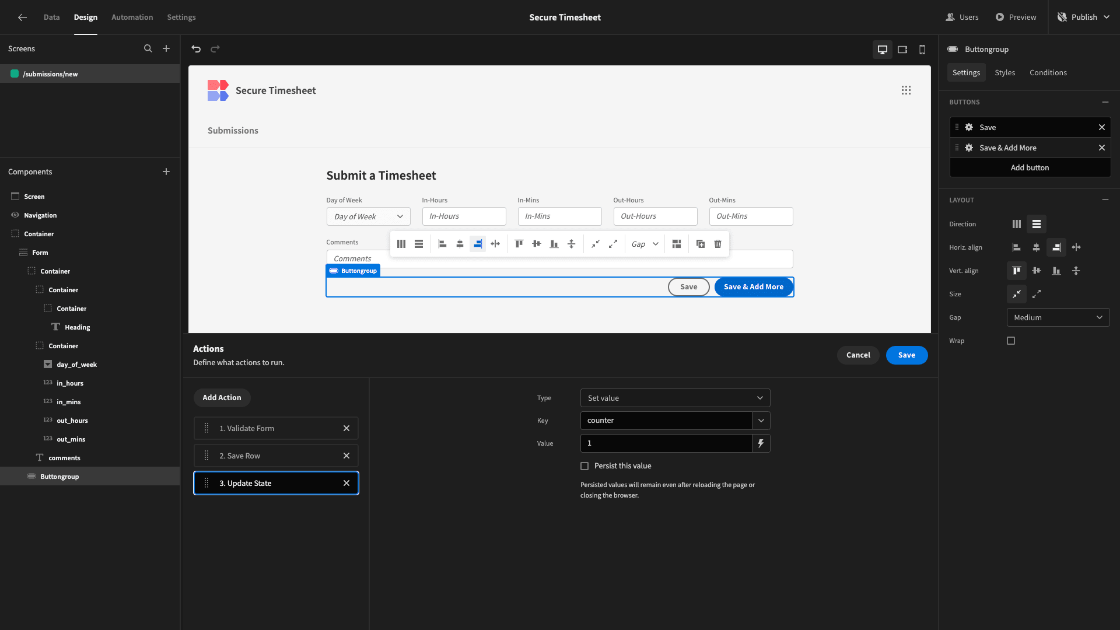Screen dimensions: 1120x630
Task: Switch to tablet preview icon
Action: 902,50
